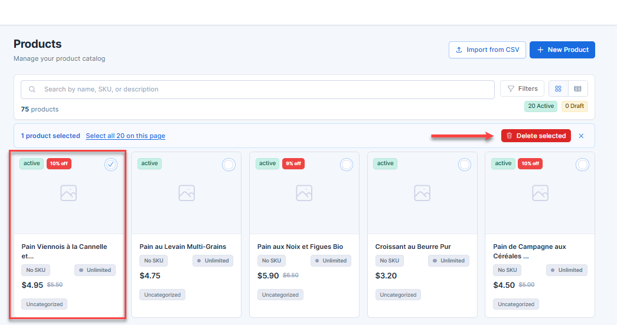Select the Pain aux Noix et Figues Bio checkbox
Image resolution: width=617 pixels, height=325 pixels.
(347, 164)
